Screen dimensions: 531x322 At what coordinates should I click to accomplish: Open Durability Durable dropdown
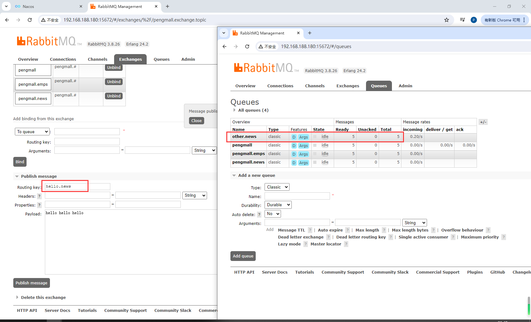pyautogui.click(x=278, y=205)
